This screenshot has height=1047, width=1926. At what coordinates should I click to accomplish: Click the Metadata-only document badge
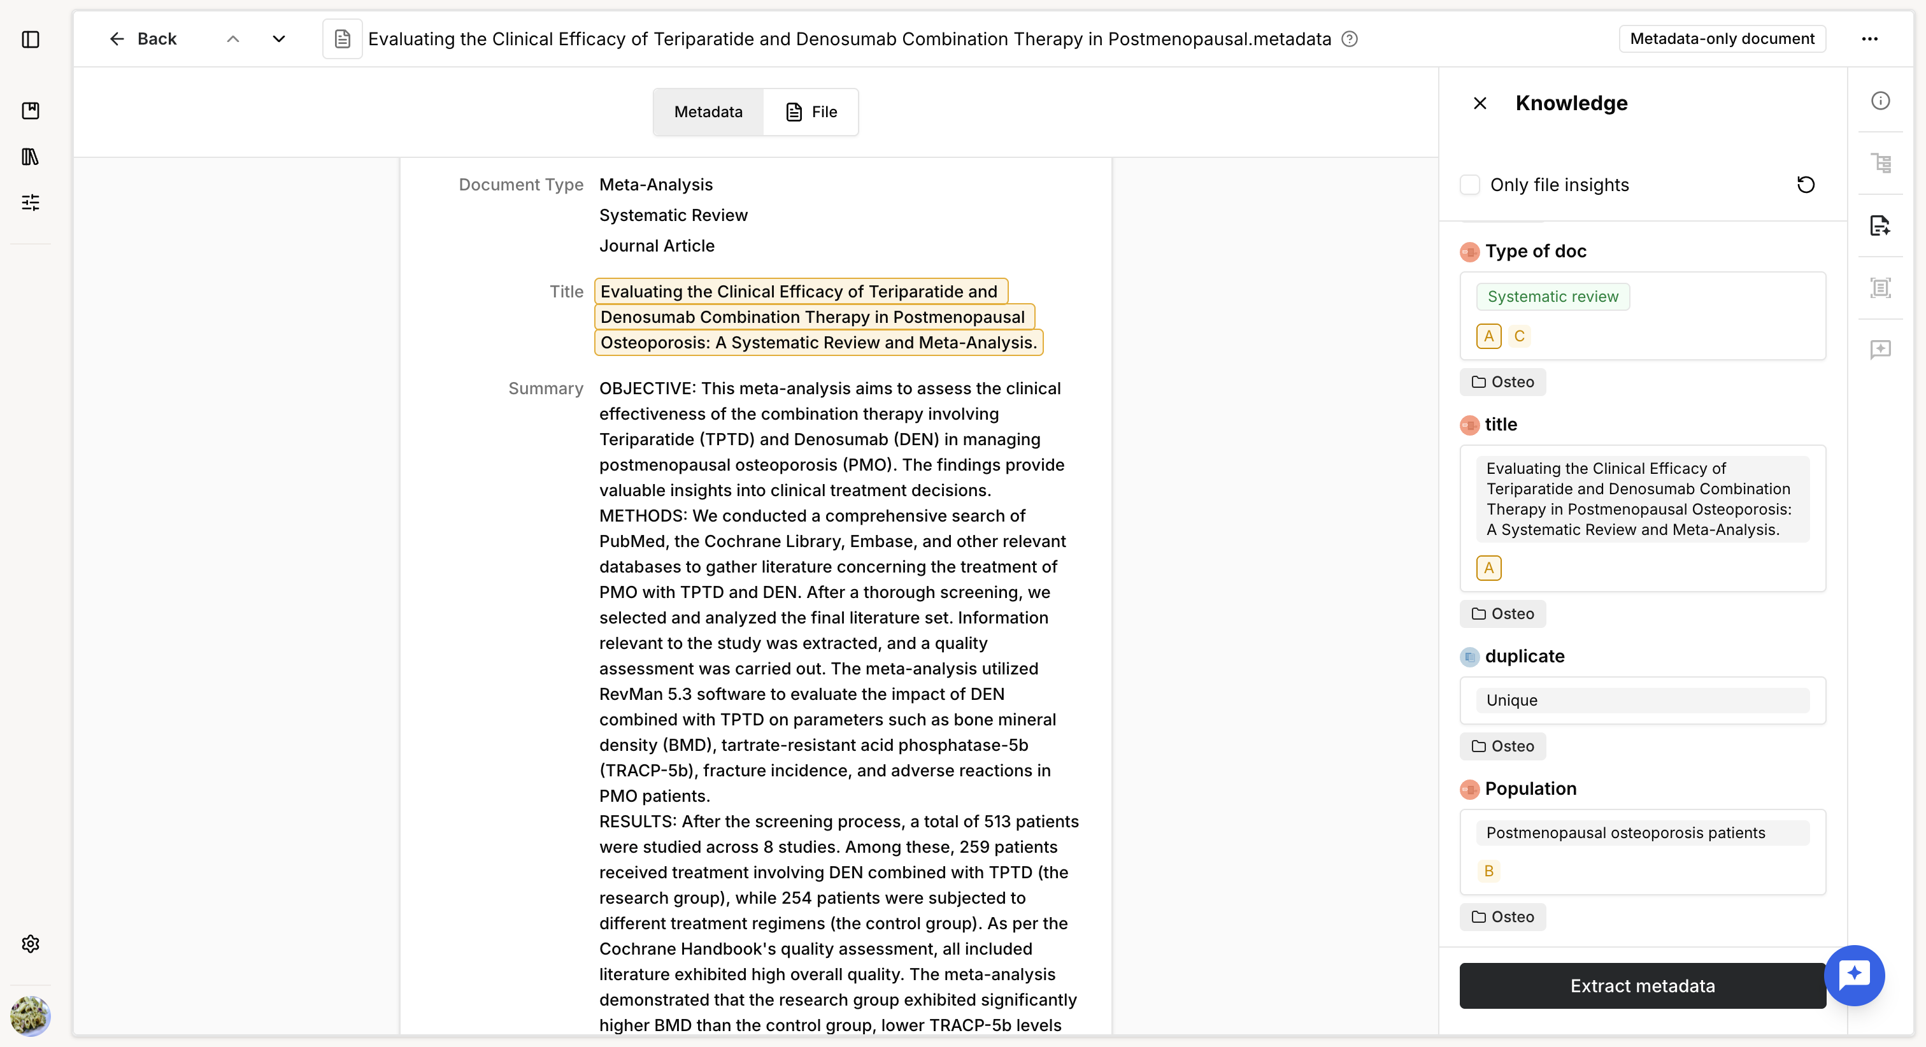pyautogui.click(x=1723, y=39)
